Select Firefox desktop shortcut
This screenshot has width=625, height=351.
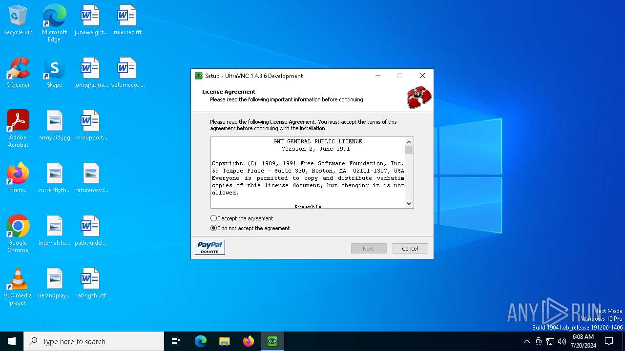click(x=18, y=178)
